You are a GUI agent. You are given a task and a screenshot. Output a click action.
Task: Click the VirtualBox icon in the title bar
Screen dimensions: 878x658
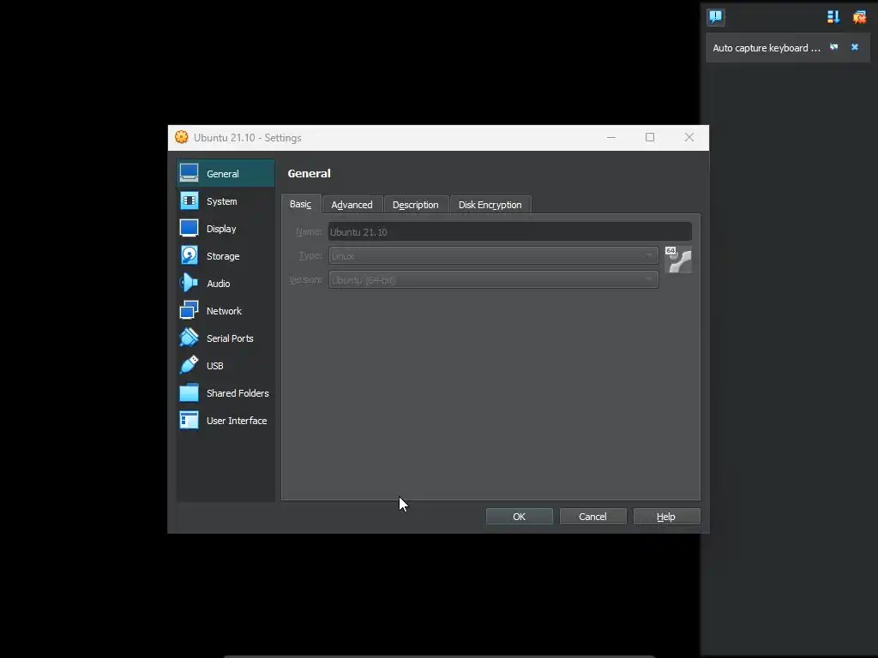(x=182, y=137)
